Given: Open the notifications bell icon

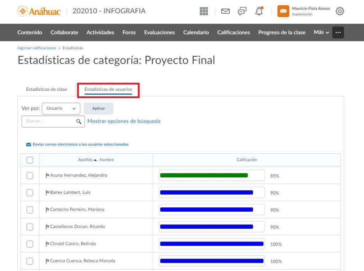Looking at the screenshot, I should [x=259, y=11].
